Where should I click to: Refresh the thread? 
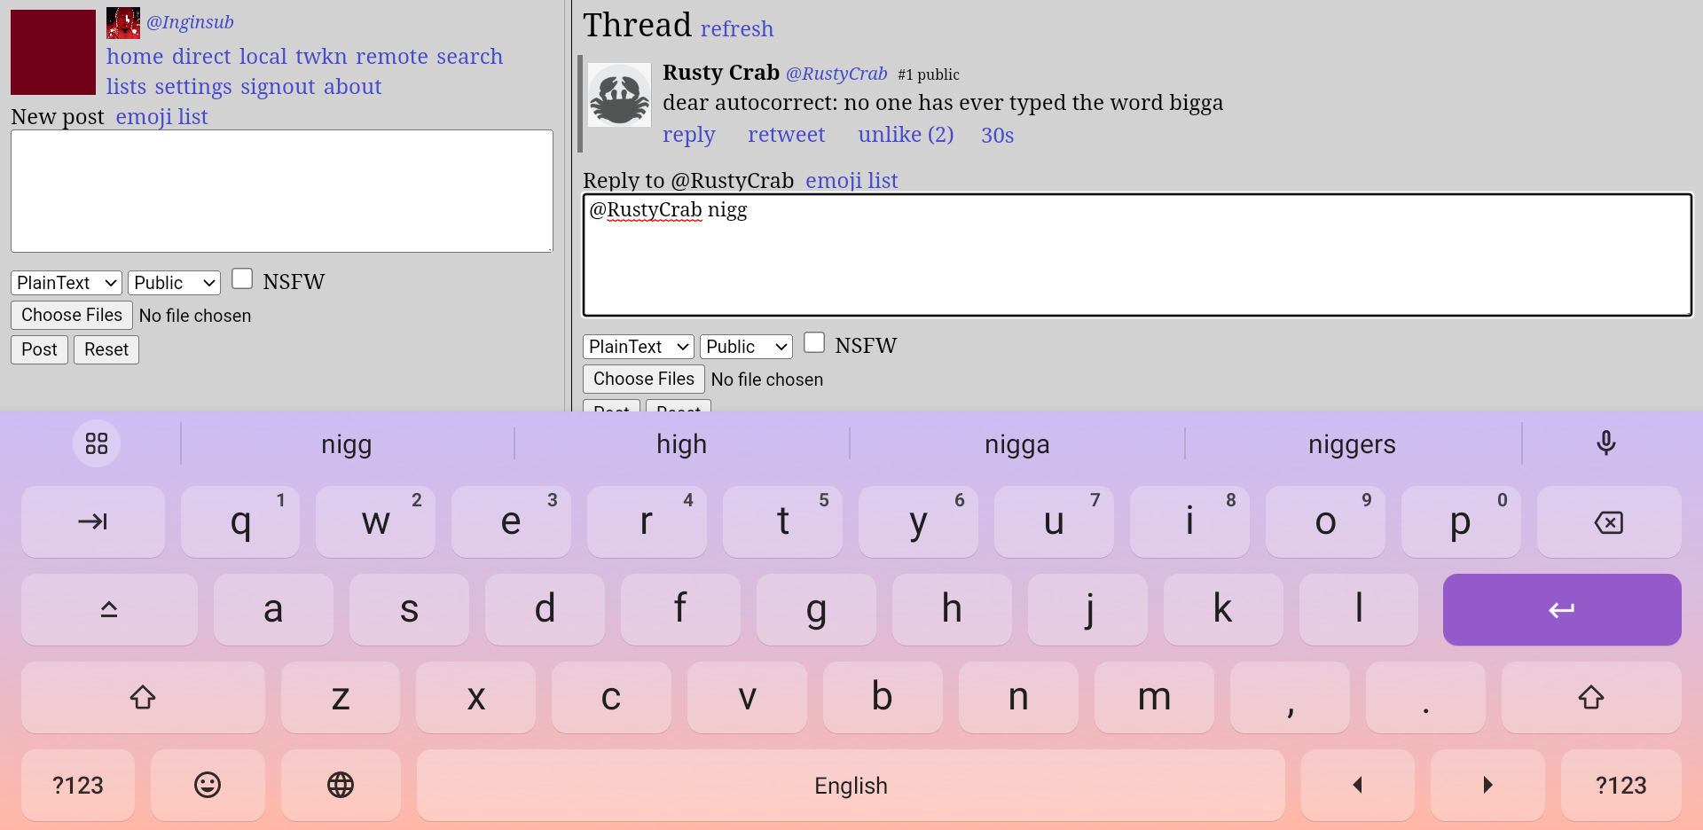(x=736, y=29)
